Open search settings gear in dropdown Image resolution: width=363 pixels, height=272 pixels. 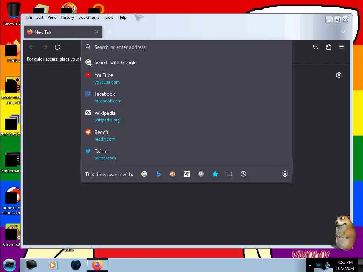(x=285, y=174)
